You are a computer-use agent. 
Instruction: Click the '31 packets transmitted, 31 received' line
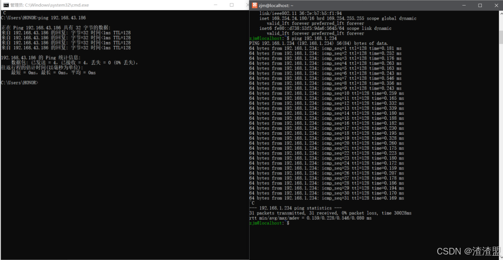click(330, 213)
